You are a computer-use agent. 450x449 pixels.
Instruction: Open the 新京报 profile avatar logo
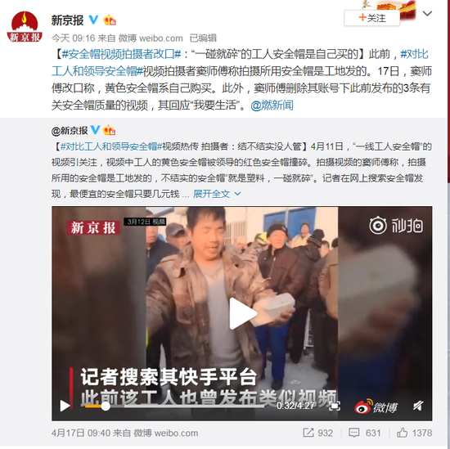click(x=25, y=27)
